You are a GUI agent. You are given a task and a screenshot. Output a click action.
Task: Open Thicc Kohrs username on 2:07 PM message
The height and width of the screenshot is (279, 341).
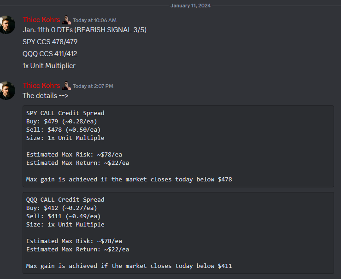pyautogui.click(x=41, y=86)
